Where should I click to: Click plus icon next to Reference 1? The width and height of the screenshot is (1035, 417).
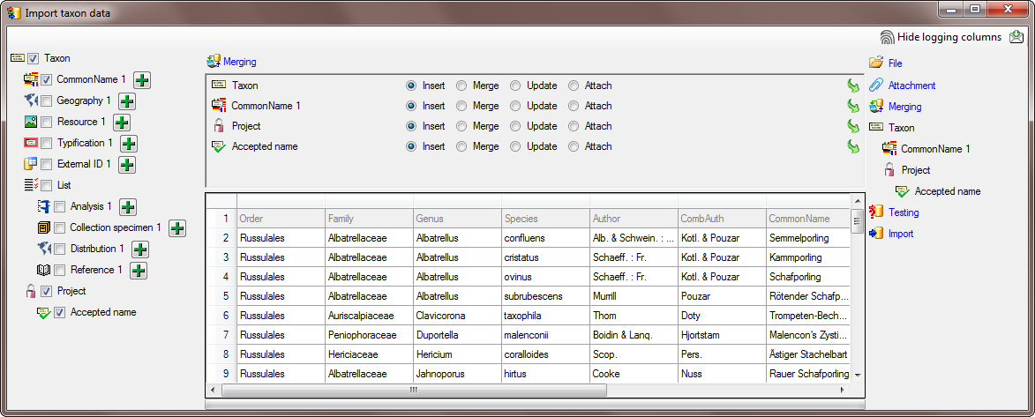[x=138, y=271]
